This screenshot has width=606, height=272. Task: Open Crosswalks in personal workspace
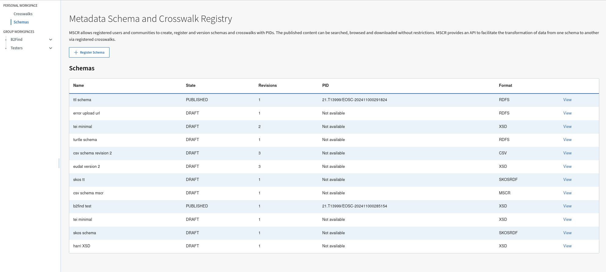(23, 14)
